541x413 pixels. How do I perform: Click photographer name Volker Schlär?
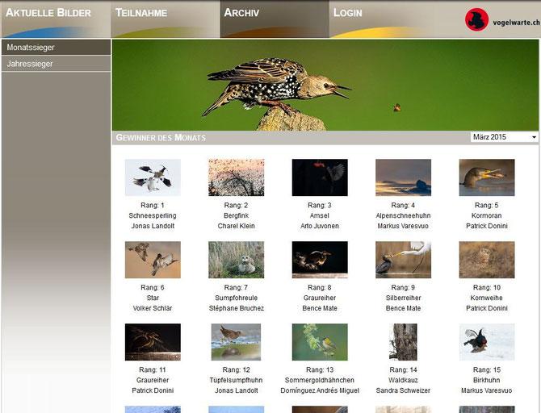153,308
